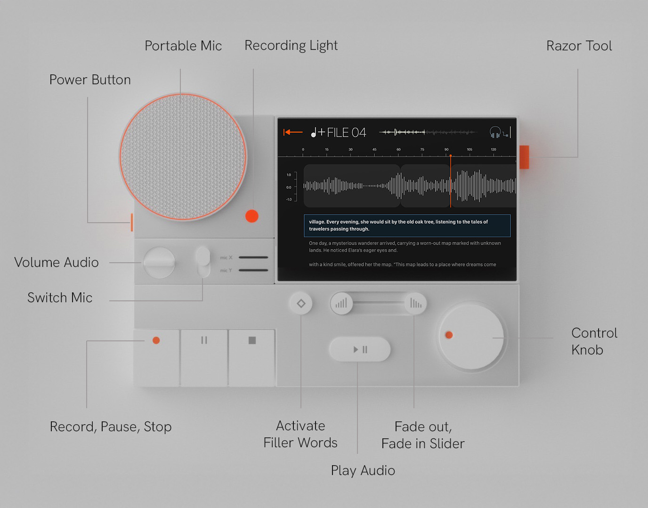The image size is (648, 508).
Task: Click the orange razor tool tab
Action: coord(524,157)
